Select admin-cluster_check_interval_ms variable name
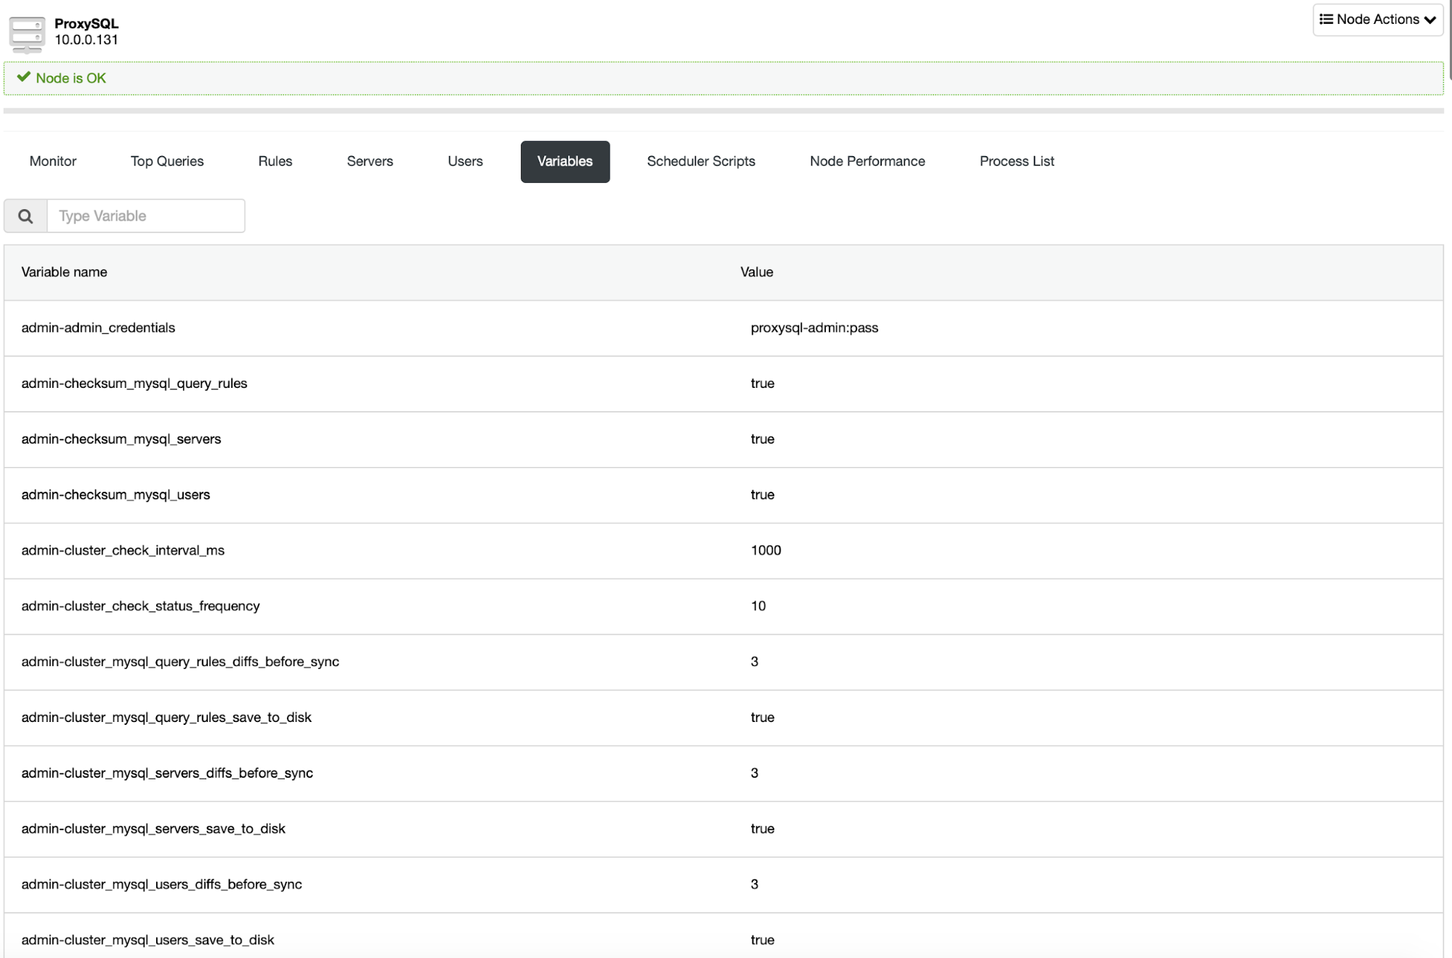Screen dimensions: 1452x958 point(123,551)
